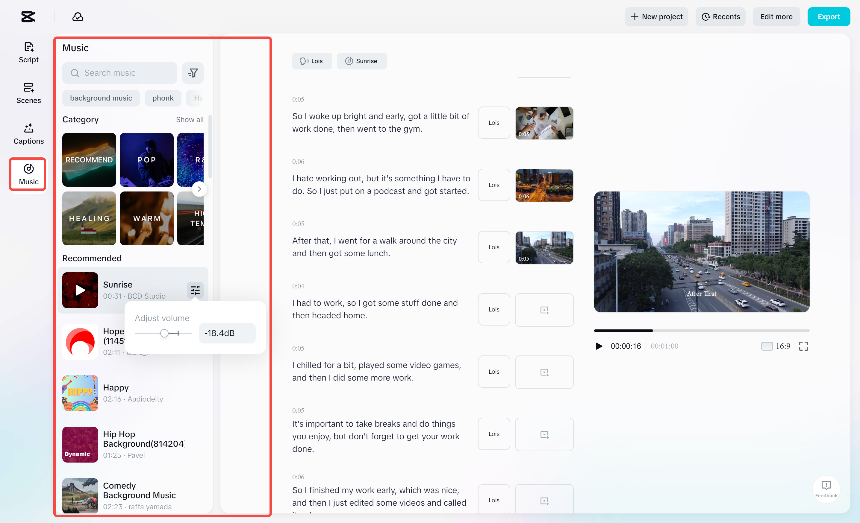Open music filters using the funnel icon
Viewport: 860px width, 523px height.
[193, 73]
